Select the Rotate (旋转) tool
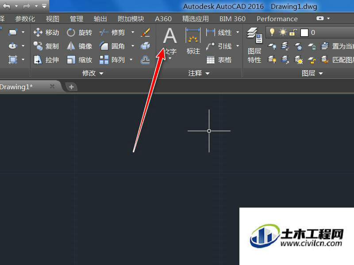The image size is (354, 265). 80,32
